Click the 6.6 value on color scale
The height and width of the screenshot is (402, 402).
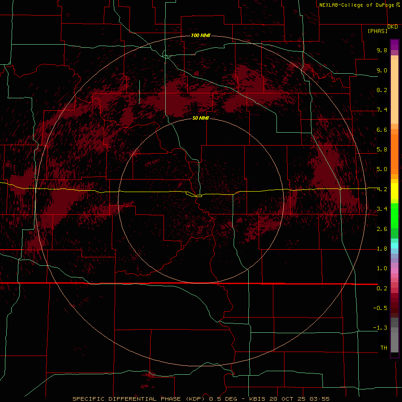(x=382, y=130)
